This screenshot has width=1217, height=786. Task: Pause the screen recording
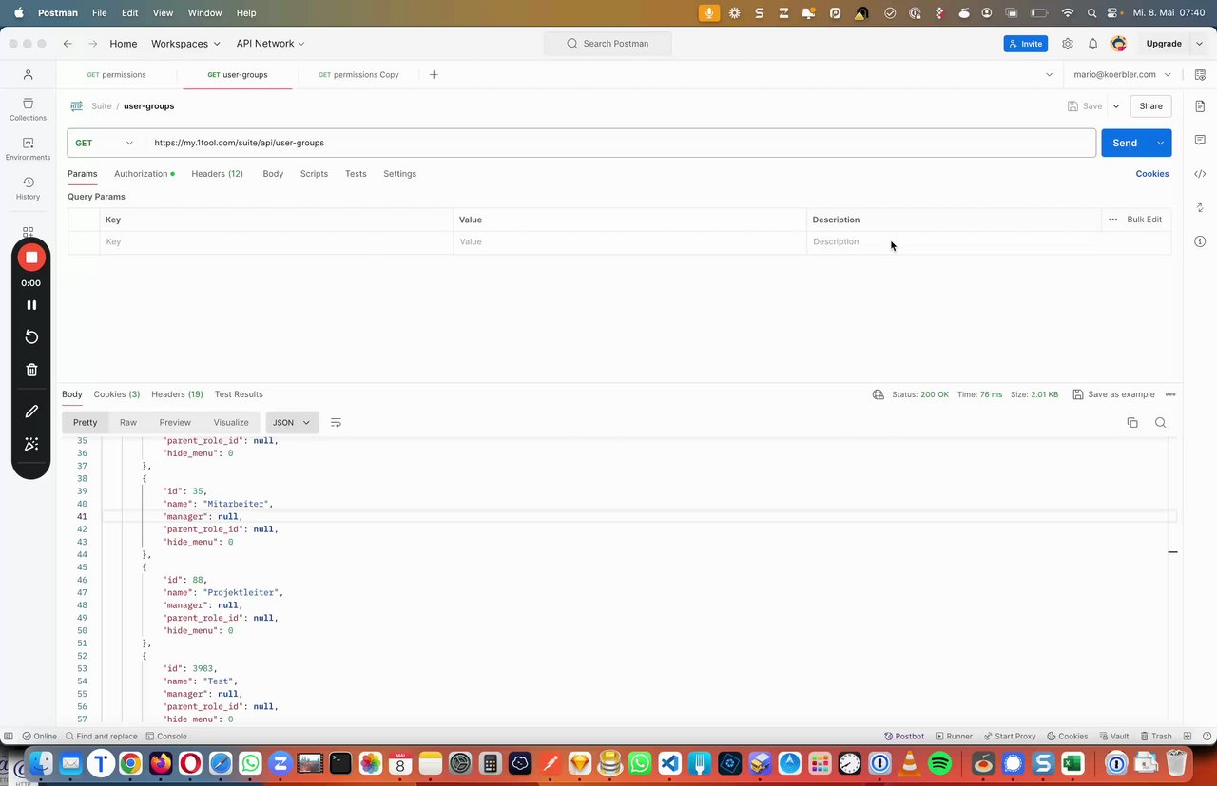point(31,305)
